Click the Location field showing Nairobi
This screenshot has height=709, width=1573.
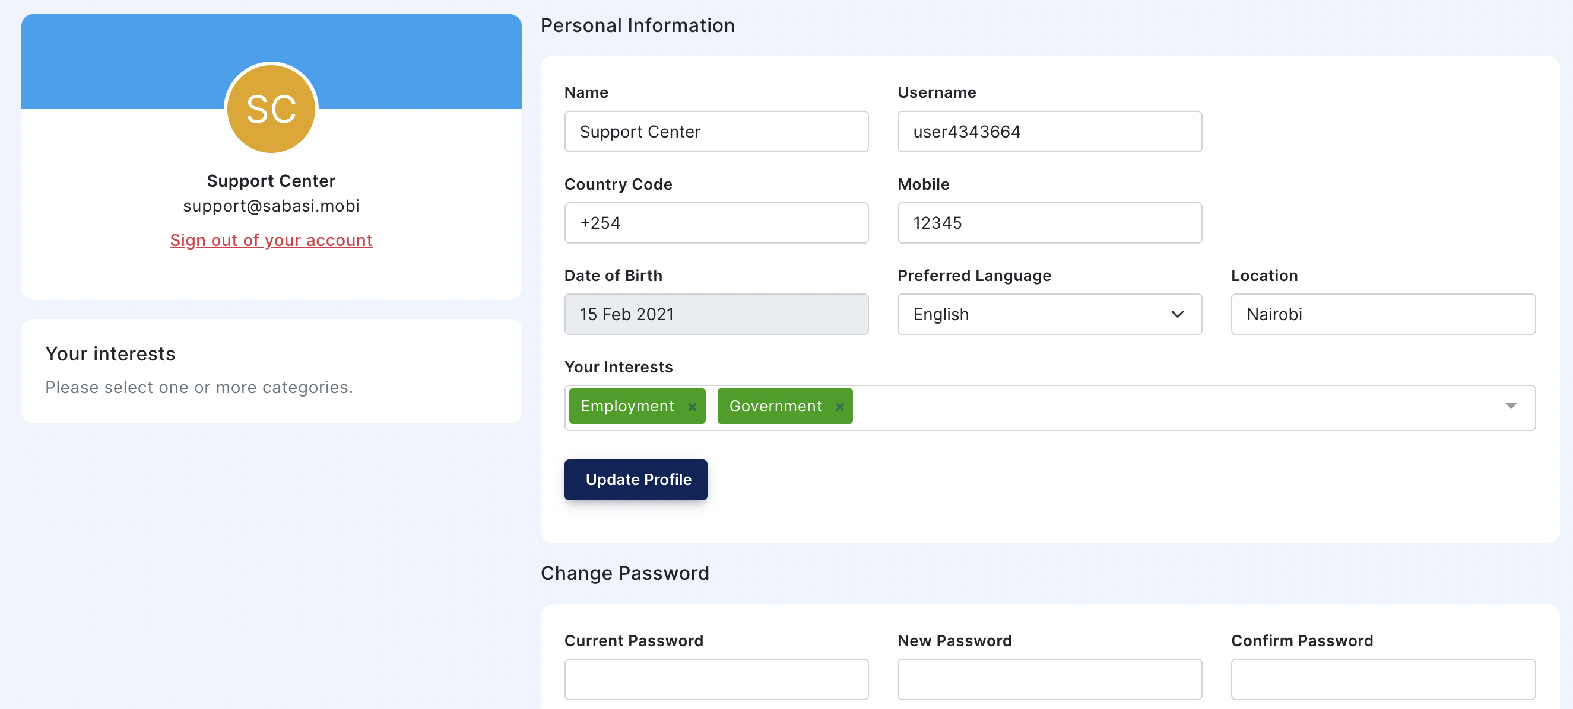(x=1383, y=314)
